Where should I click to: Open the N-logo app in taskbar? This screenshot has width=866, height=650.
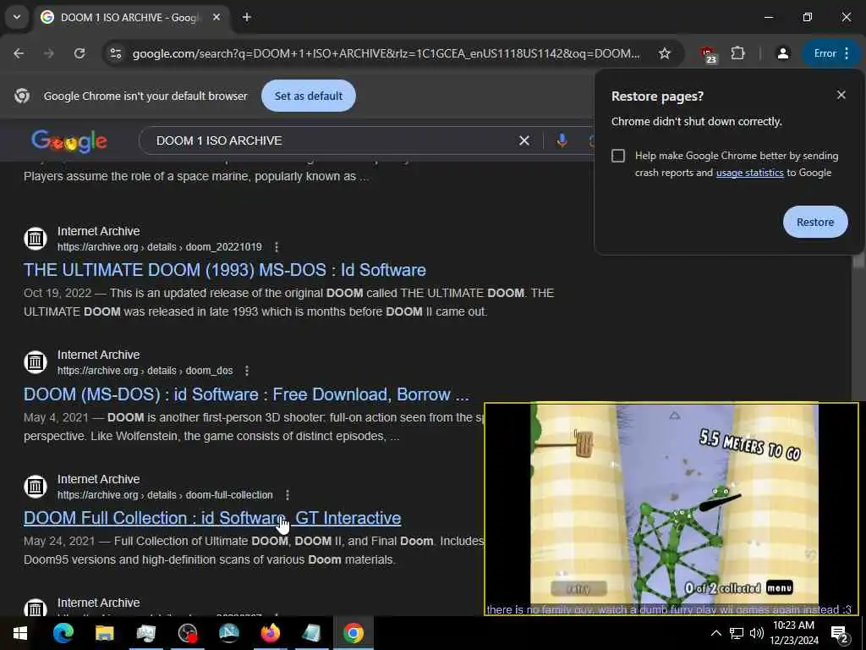228,633
